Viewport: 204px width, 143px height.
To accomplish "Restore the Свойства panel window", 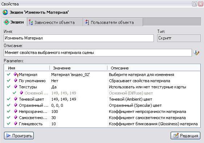I will [x=195, y=4].
